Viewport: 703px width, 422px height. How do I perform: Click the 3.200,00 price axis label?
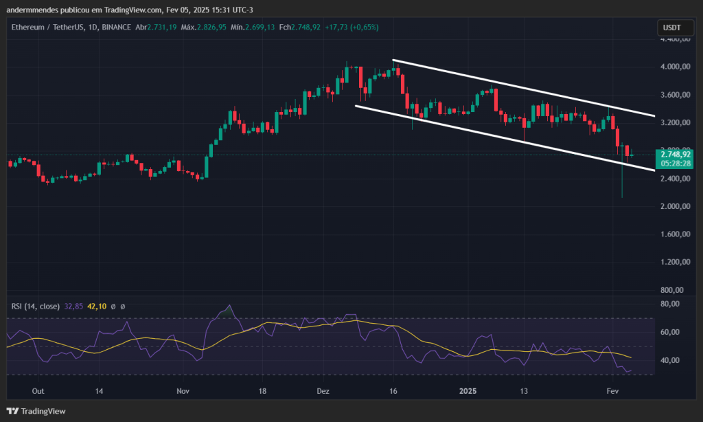676,122
